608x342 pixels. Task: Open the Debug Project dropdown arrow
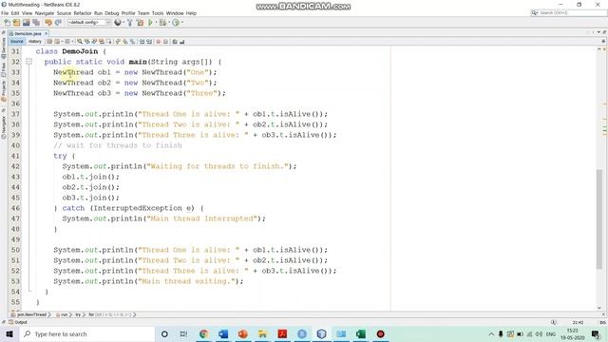[x=169, y=23]
